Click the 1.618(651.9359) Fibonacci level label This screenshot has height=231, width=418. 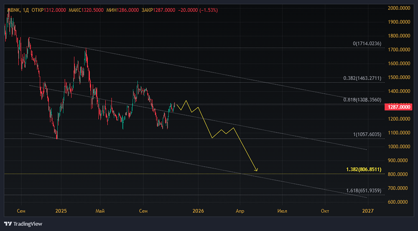[363, 191]
